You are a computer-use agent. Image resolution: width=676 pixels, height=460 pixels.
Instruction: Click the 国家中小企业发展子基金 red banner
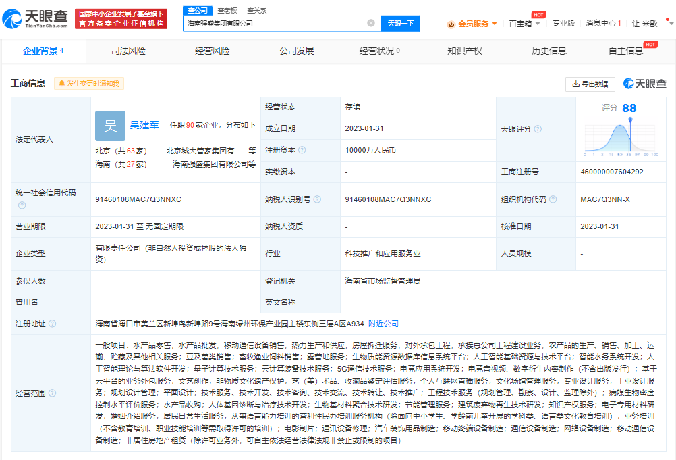click(x=121, y=18)
